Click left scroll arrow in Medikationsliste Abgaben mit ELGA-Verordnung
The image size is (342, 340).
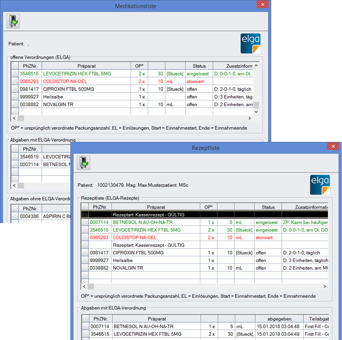tap(14, 186)
